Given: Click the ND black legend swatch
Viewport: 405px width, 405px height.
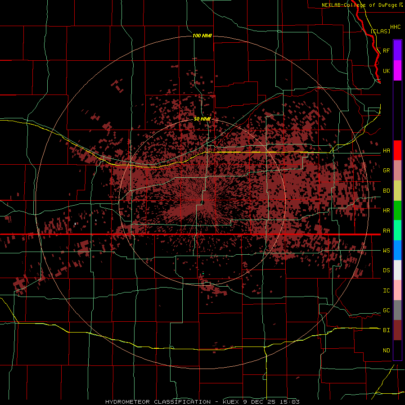Looking at the screenshot, I should pos(397,350).
